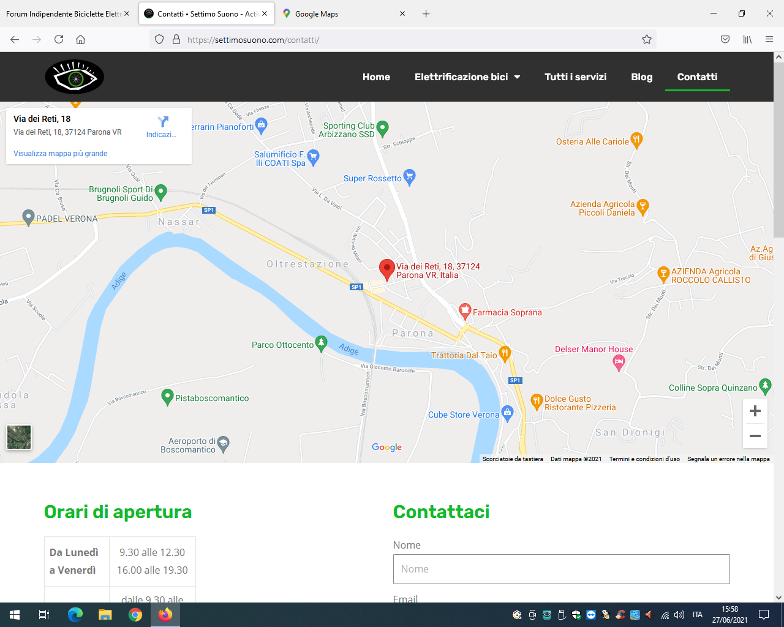Click the address bar URL
This screenshot has width=784, height=627.
(253, 40)
